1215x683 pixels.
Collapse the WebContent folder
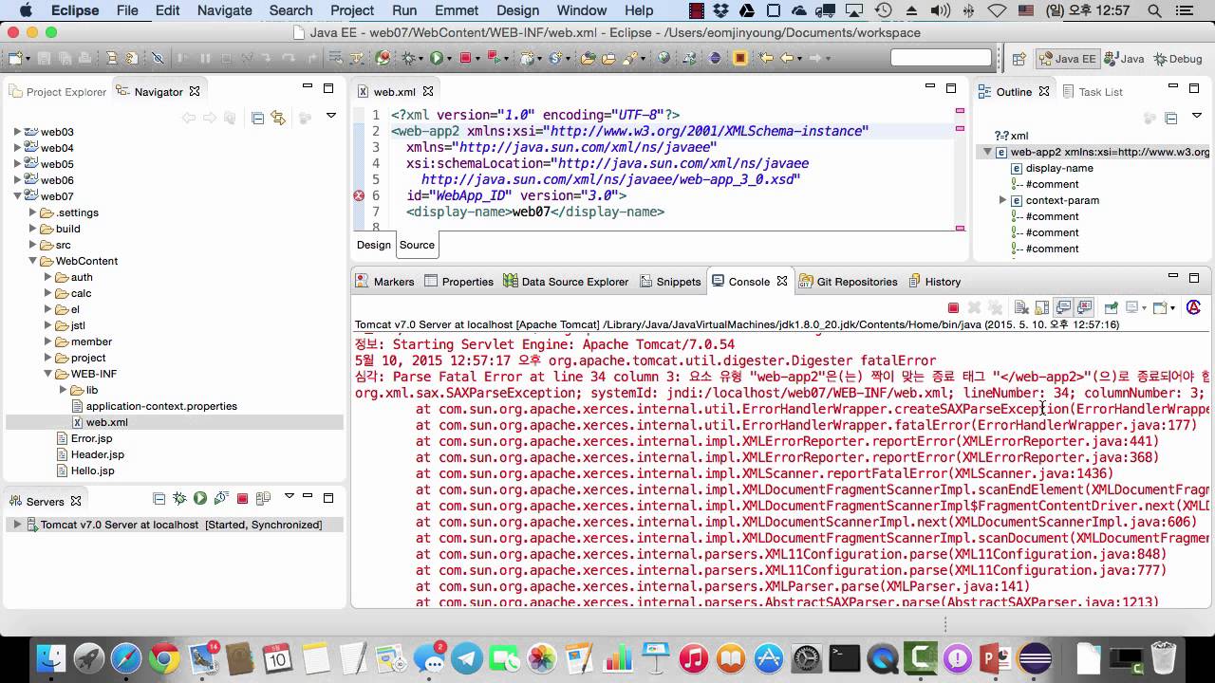[x=32, y=262]
